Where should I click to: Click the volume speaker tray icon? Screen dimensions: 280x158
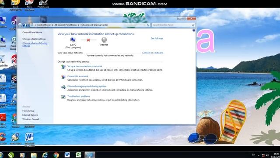point(267,155)
